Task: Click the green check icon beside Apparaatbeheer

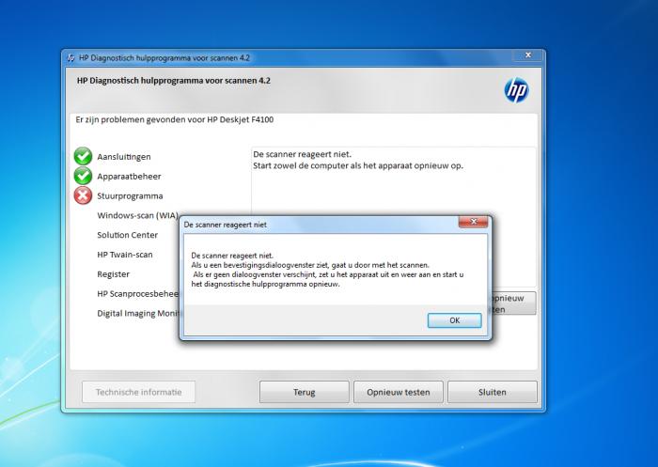Action: (83, 176)
